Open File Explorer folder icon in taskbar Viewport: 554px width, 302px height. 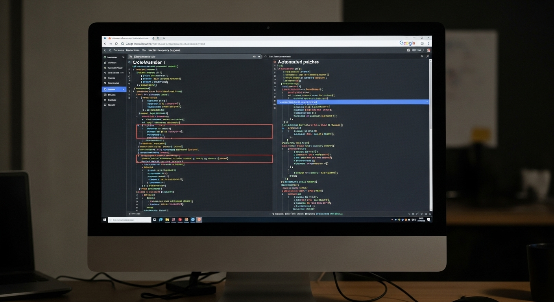point(167,220)
